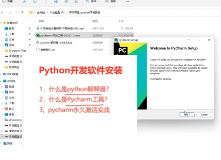Expand the 图片 node chevron under 此电脑

point(2,92)
